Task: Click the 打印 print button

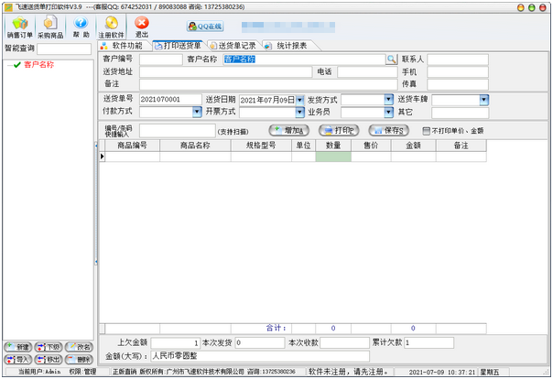Action: 339,130
